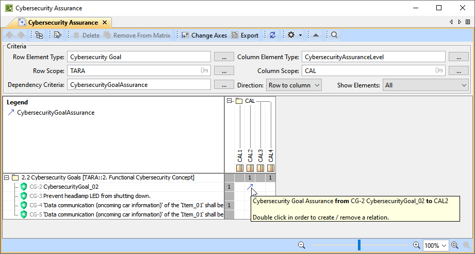Viewport: 475px width, 254px height.
Task: Click the zoom slider handle
Action: pos(359,245)
